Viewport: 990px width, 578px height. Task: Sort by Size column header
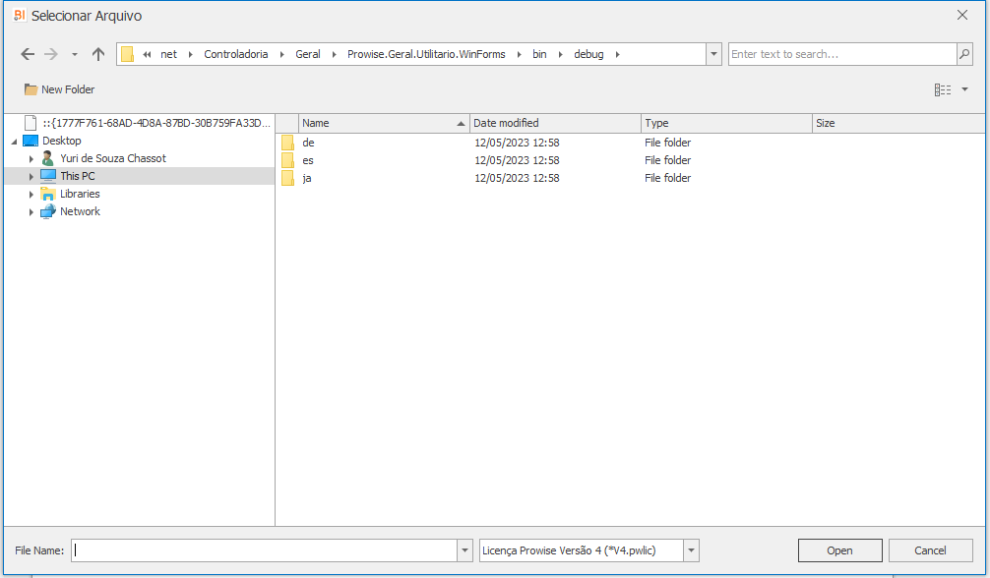pyautogui.click(x=898, y=123)
